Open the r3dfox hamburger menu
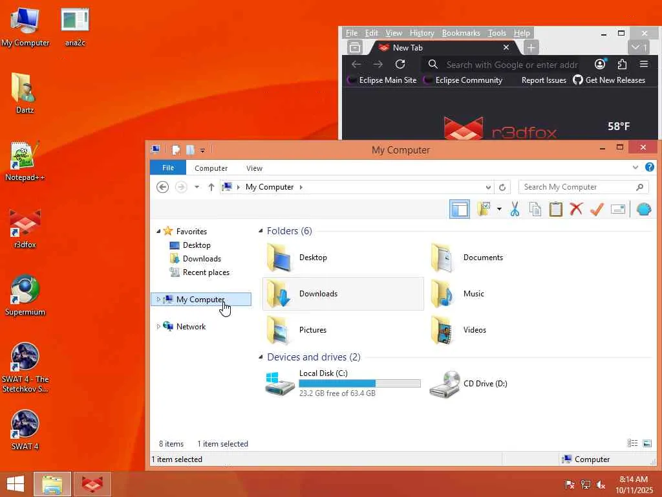The width and height of the screenshot is (662, 497). pyautogui.click(x=644, y=64)
